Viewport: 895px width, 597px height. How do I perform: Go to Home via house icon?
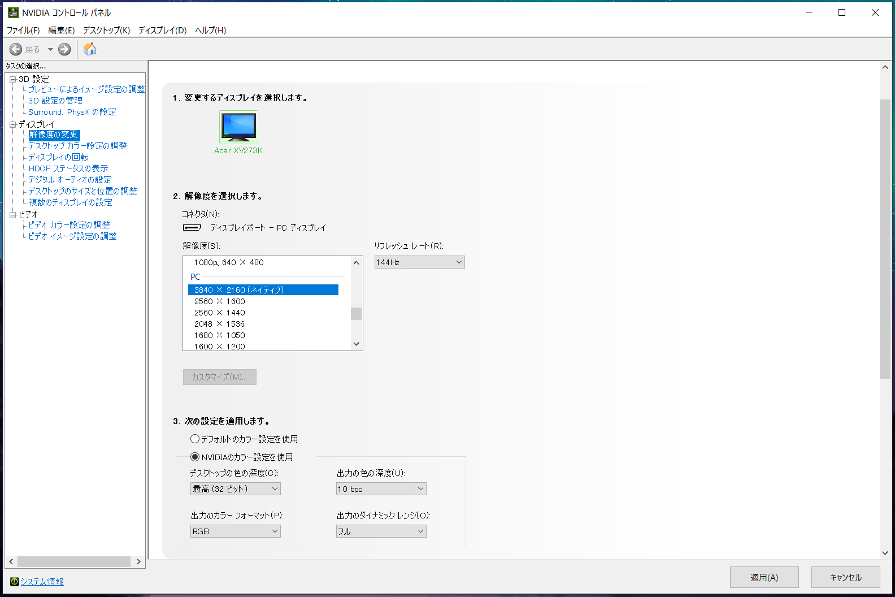pyautogui.click(x=90, y=49)
